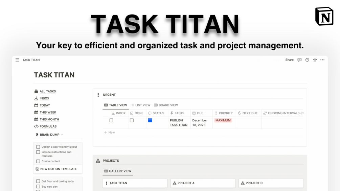Click the URGENT exclamation mark icon
This screenshot has height=191, width=340.
pos(98,95)
